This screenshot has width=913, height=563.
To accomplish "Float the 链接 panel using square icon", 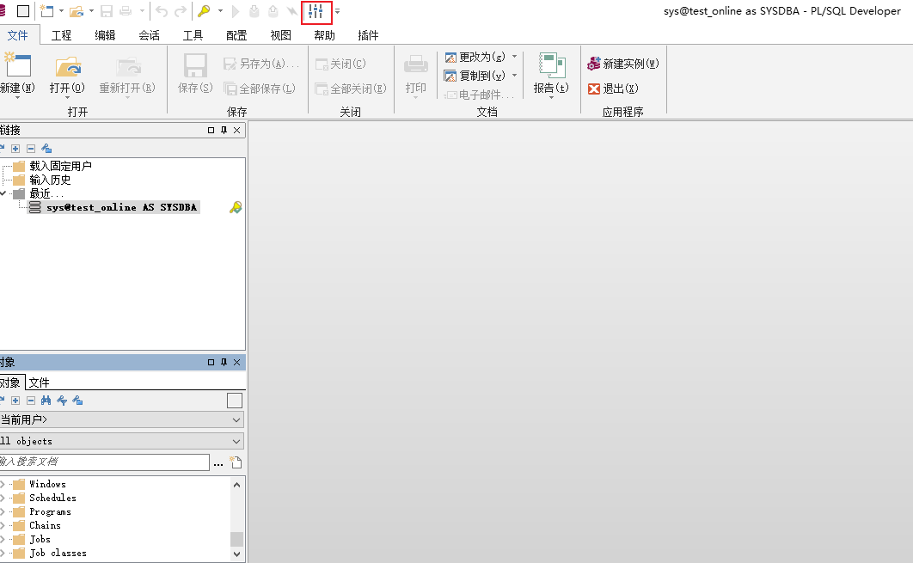I will point(211,130).
